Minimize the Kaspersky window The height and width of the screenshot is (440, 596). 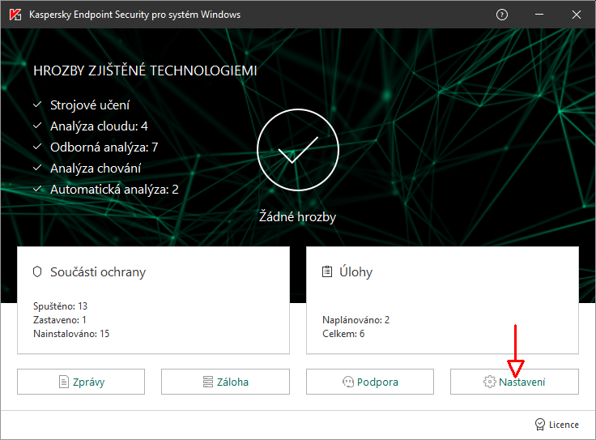(x=539, y=15)
